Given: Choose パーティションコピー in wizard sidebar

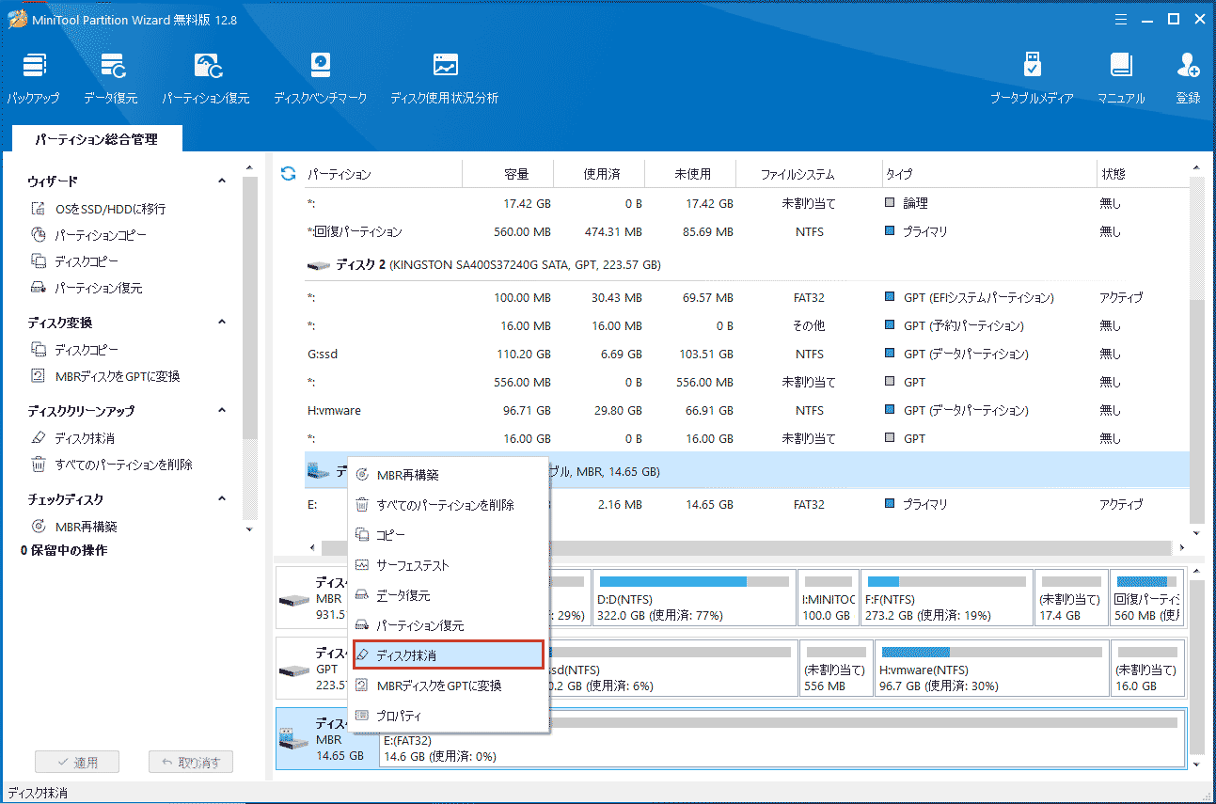Looking at the screenshot, I should click(x=88, y=235).
